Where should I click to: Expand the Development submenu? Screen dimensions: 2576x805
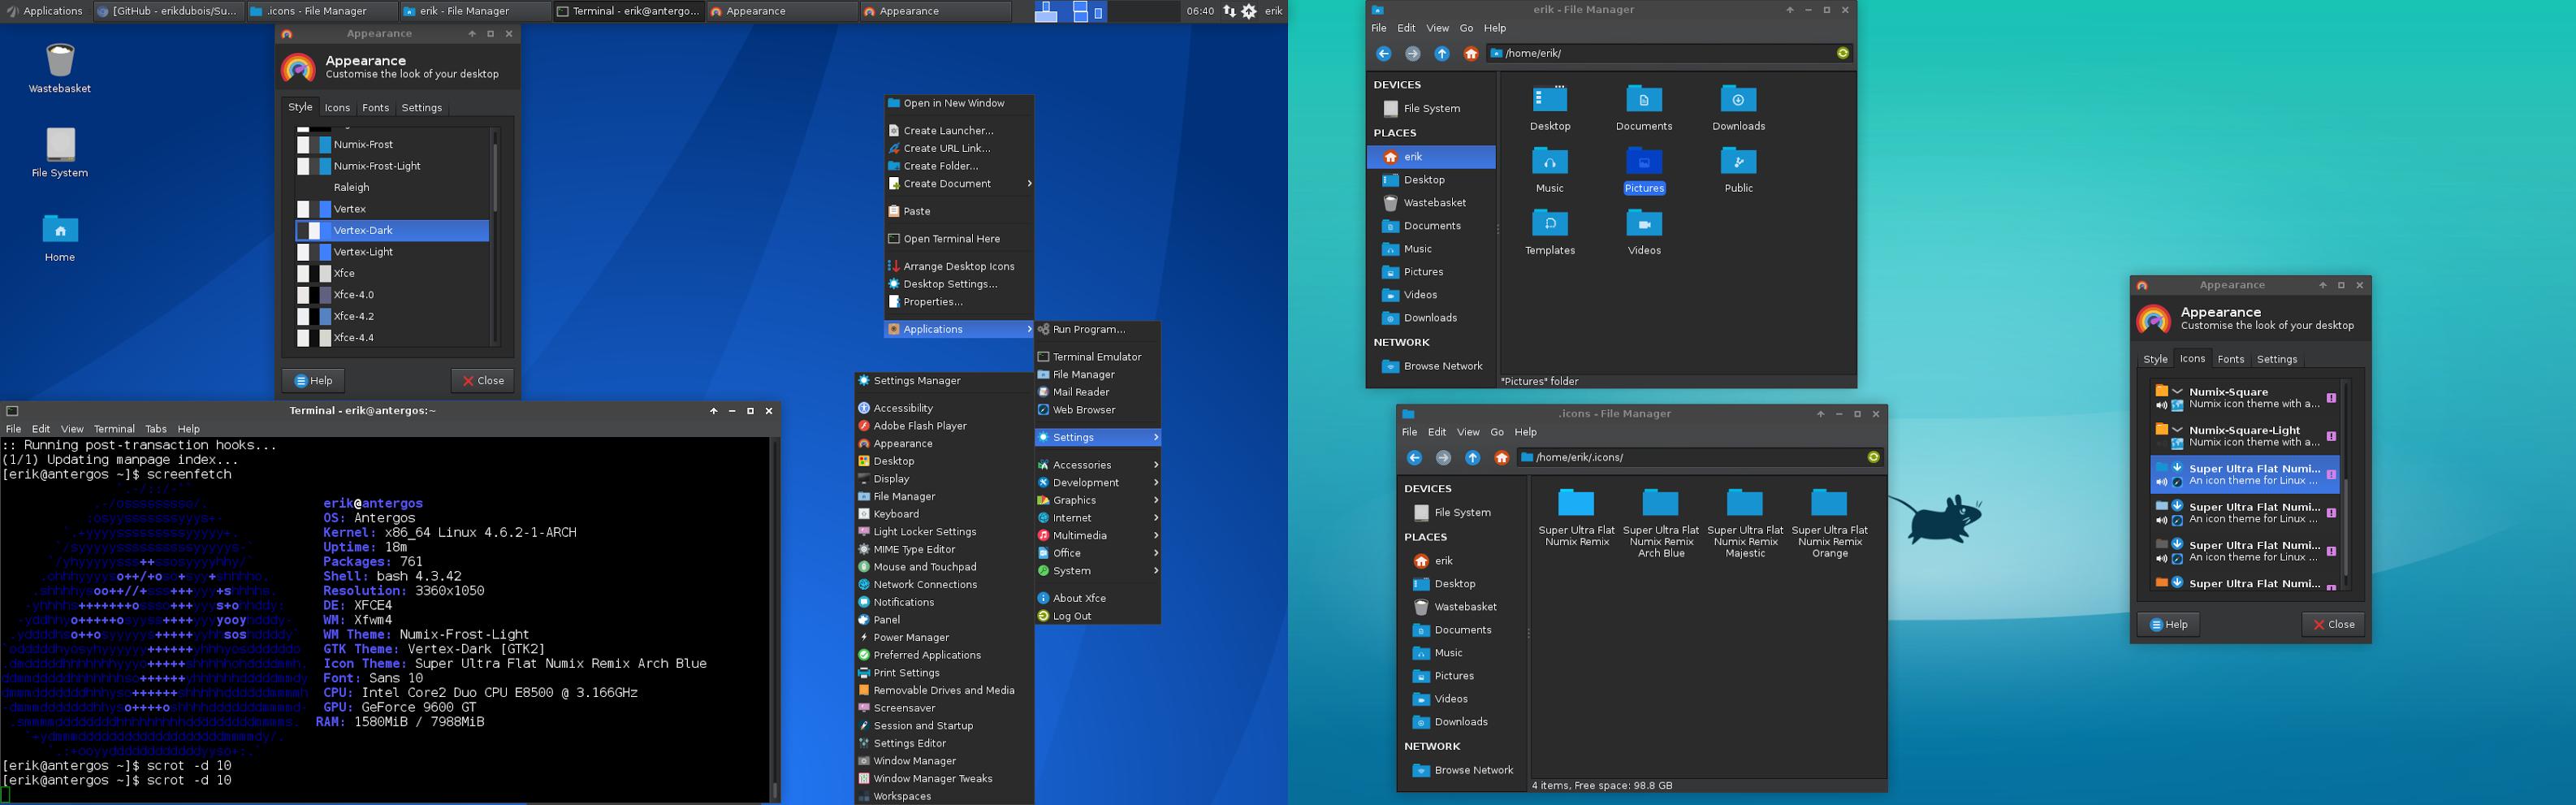click(x=1098, y=483)
